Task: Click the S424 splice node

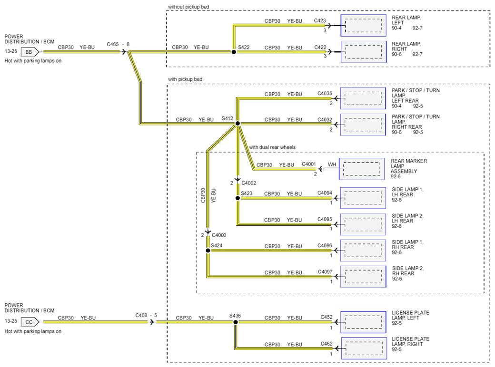Action: [208, 251]
